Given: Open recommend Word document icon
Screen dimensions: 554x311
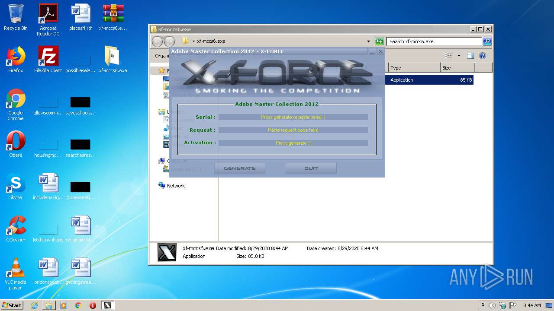Looking at the screenshot, I should [x=81, y=229].
